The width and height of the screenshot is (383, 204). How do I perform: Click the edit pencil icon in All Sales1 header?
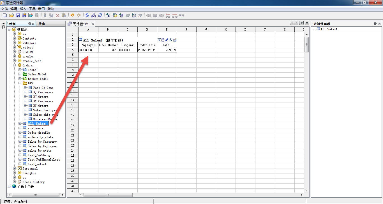[x=175, y=40]
